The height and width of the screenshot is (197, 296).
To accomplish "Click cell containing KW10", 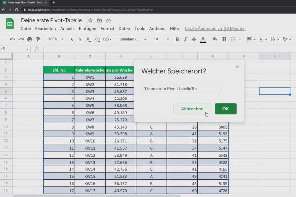I will point(90,141).
